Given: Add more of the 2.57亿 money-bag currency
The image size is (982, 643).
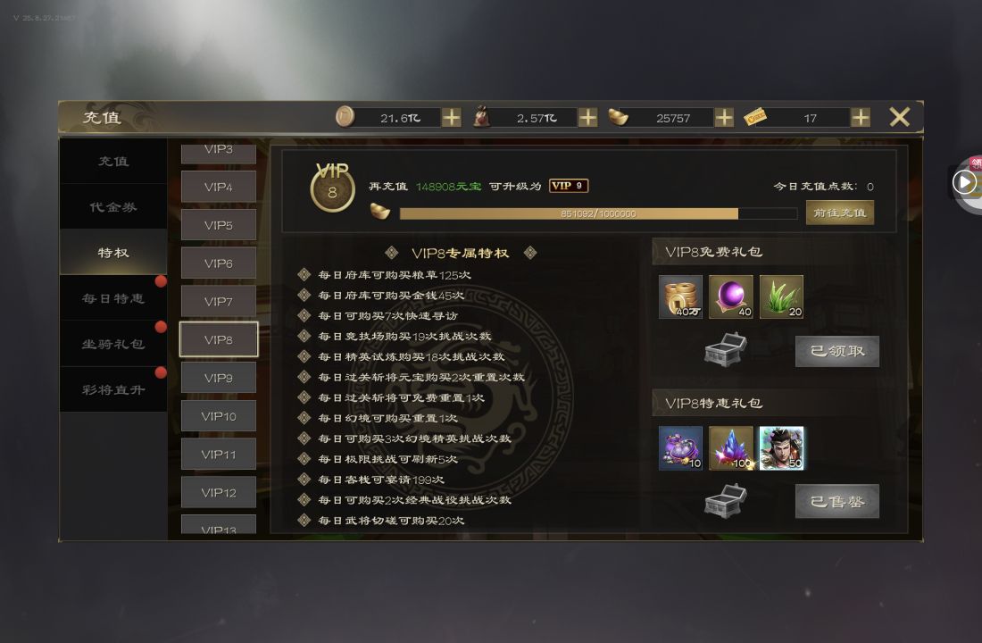Looking at the screenshot, I should point(587,117).
